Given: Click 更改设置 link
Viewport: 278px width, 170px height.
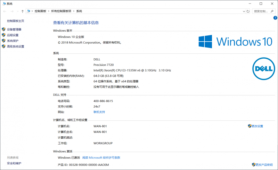Looking at the screenshot, I should coord(257,126).
